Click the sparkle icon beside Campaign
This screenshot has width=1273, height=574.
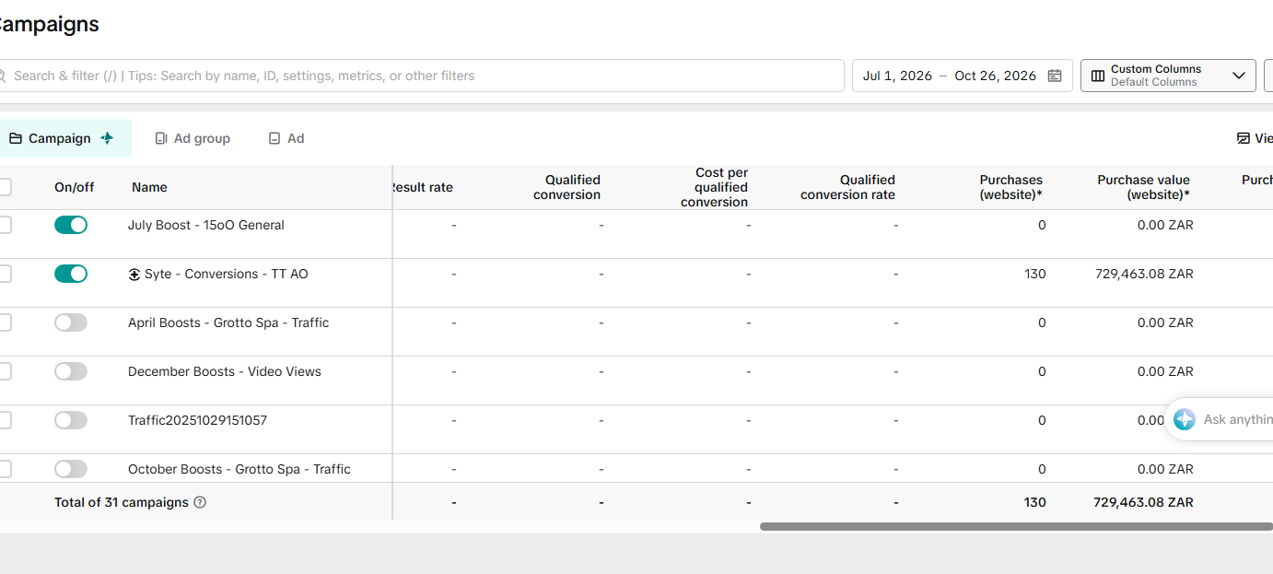(108, 138)
